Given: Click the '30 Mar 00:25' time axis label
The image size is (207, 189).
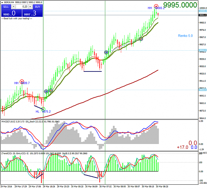Looking at the screenshot, I should coord(77,187).
